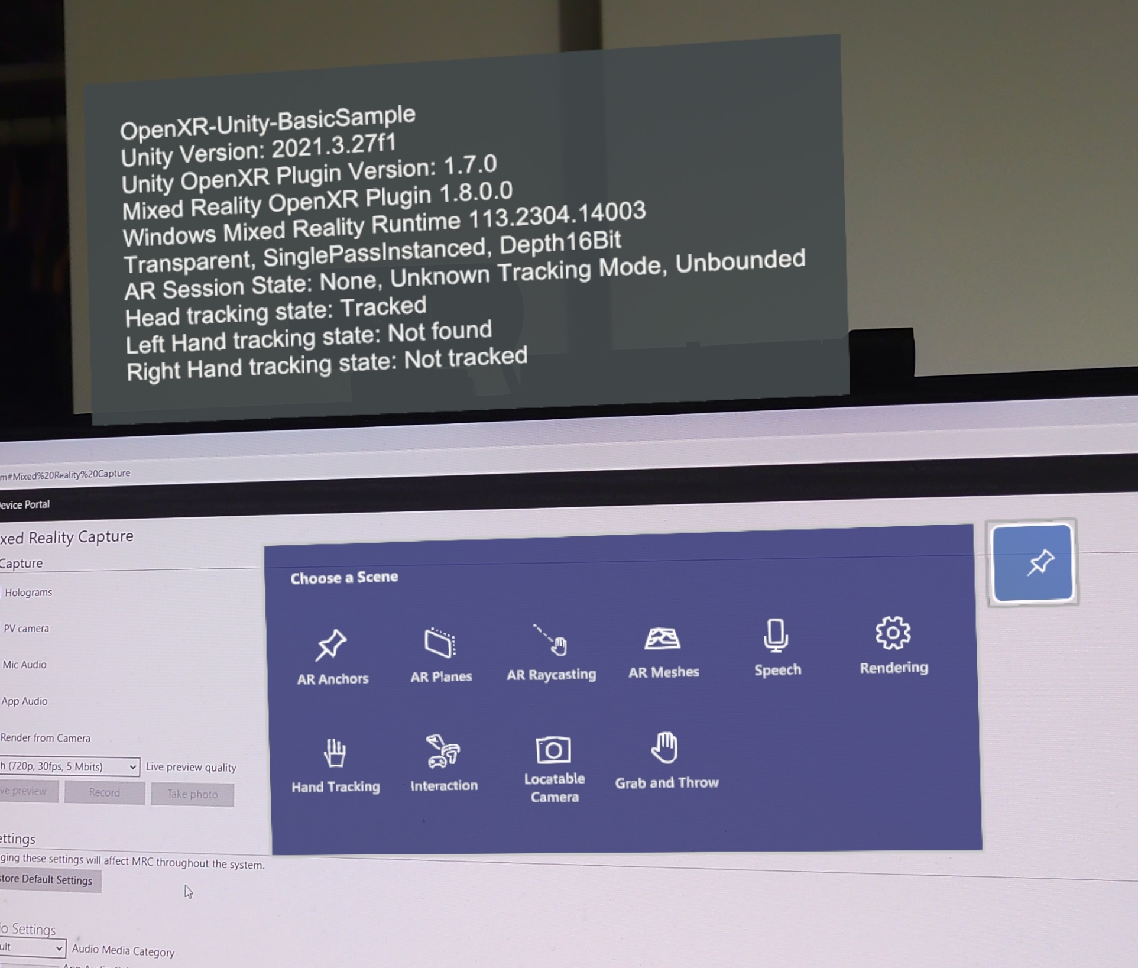Click the Record button
Image resolution: width=1138 pixels, height=968 pixels.
click(x=105, y=792)
